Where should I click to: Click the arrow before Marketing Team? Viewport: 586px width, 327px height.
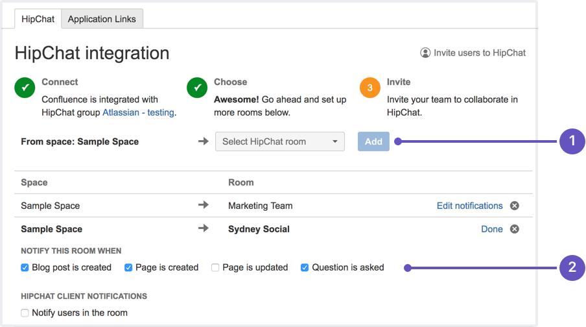(204, 205)
